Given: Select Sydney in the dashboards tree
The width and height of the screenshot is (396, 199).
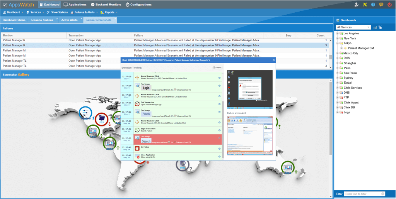Looking at the screenshot, I should pyautogui.click(x=348, y=78).
